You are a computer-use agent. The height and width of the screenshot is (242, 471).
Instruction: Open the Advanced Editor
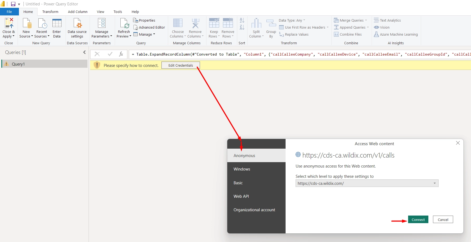click(x=149, y=28)
